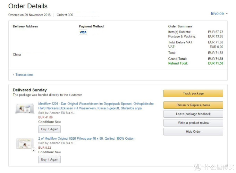
Task: Expand the Transactions section
Action: pos(14,75)
